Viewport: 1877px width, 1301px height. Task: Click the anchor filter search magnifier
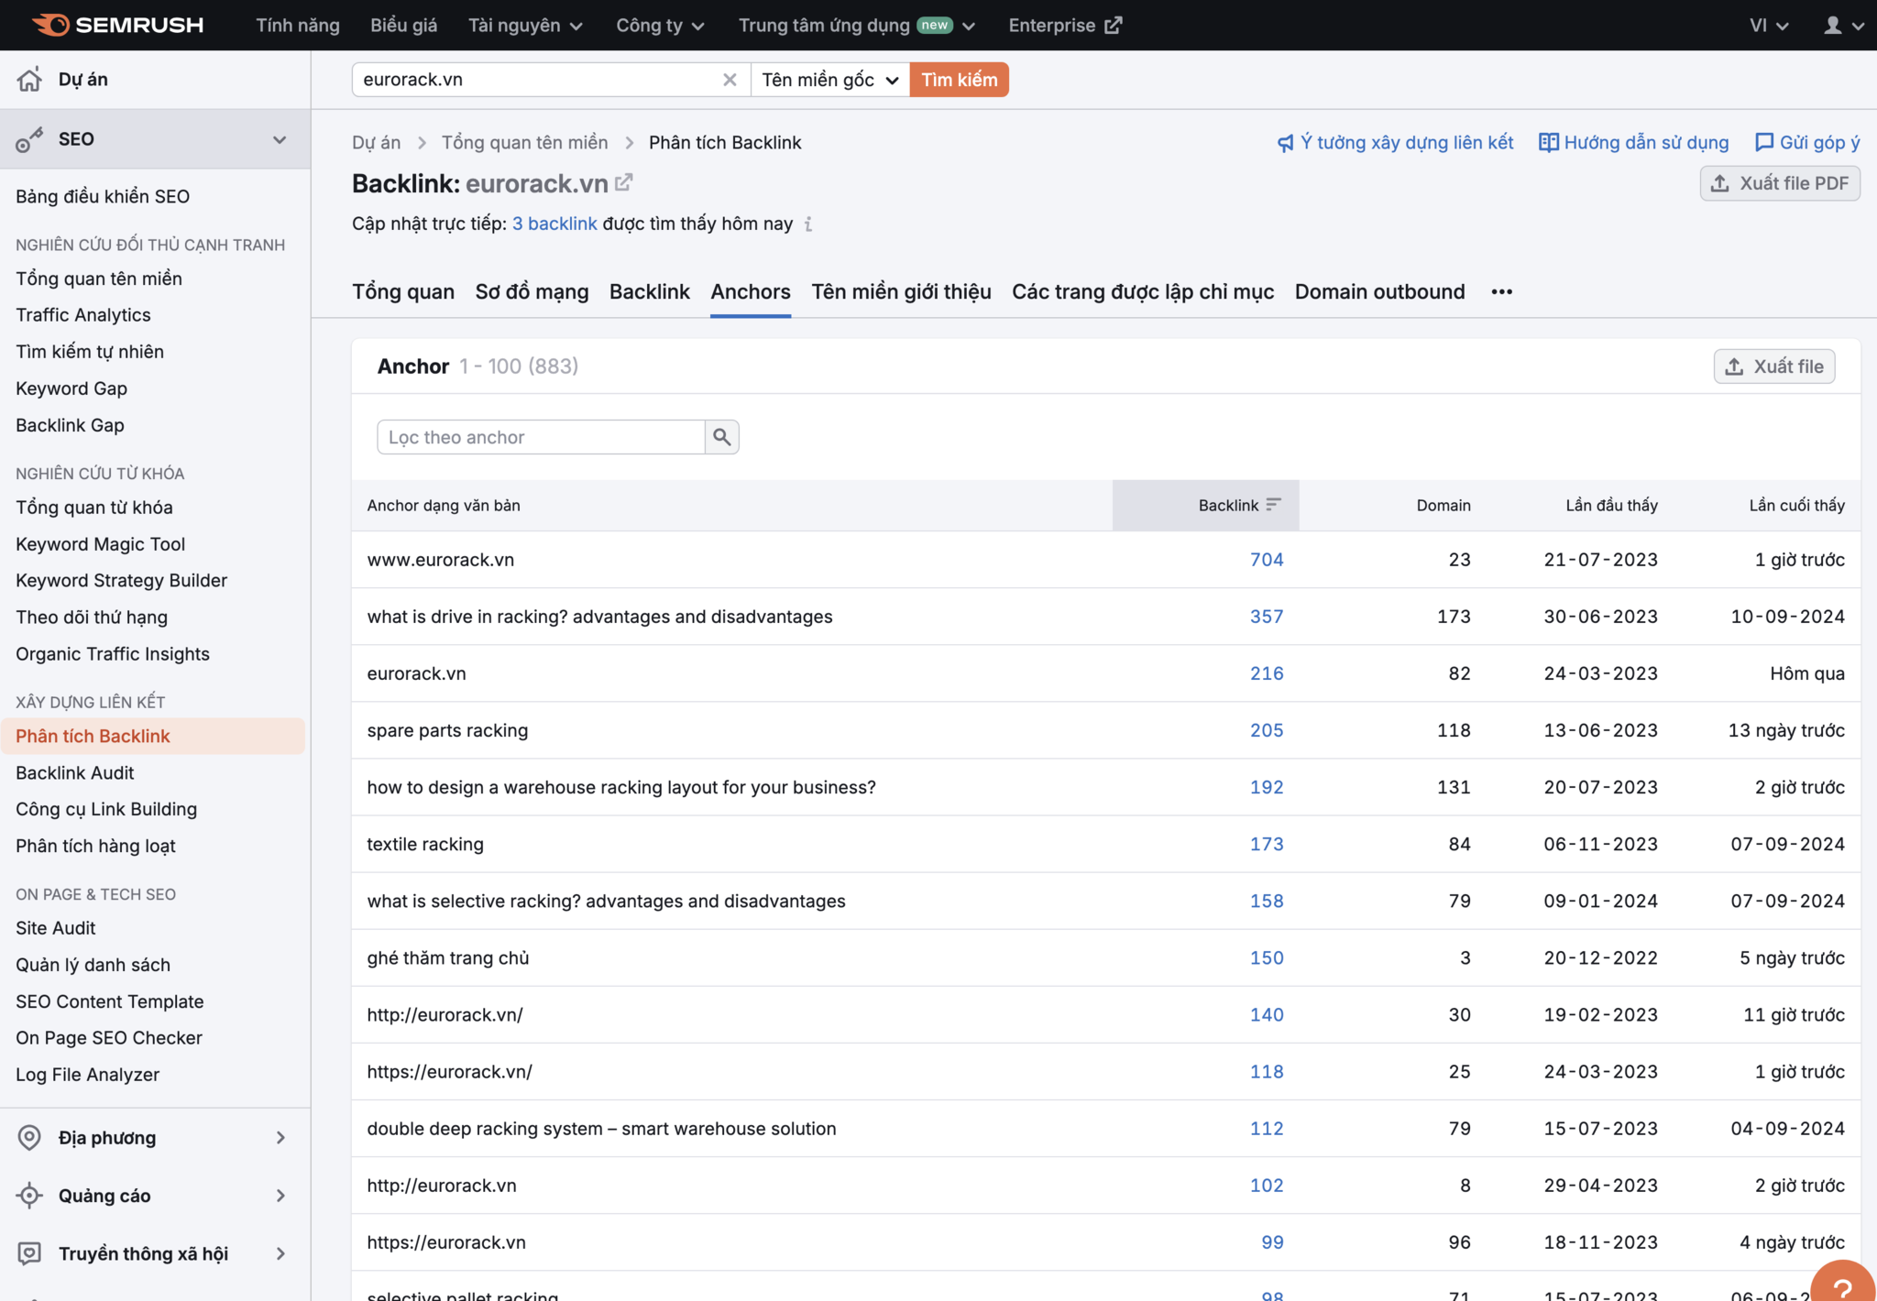[722, 437]
